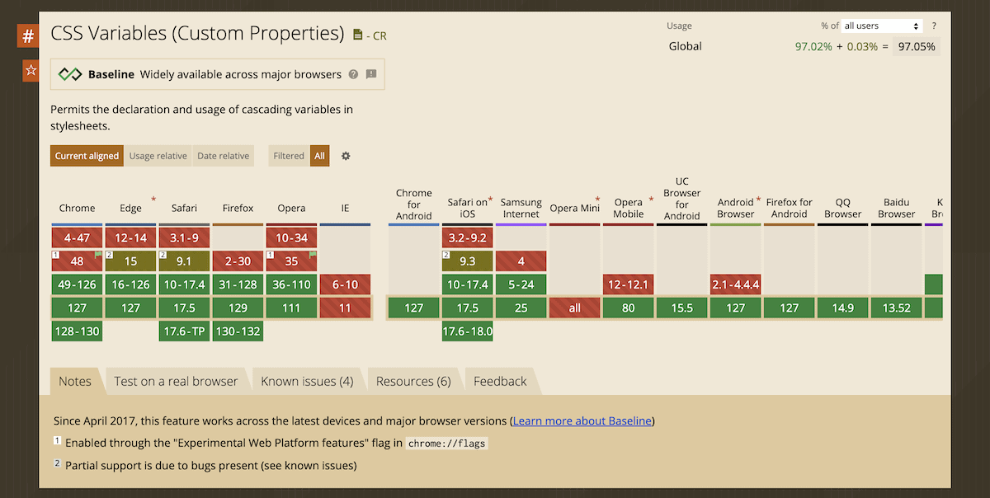Select Chrome version 127 support cell
990x498 pixels.
pyautogui.click(x=77, y=308)
